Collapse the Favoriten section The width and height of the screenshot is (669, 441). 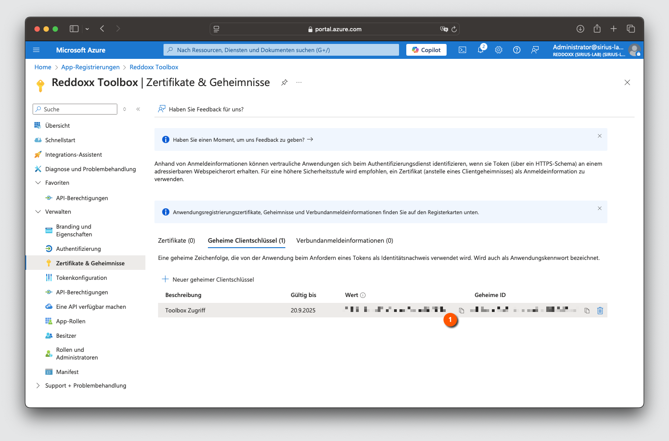coord(38,183)
